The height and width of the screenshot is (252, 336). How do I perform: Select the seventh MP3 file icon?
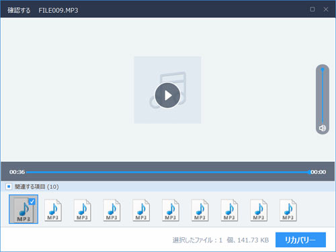pyautogui.click(x=200, y=210)
